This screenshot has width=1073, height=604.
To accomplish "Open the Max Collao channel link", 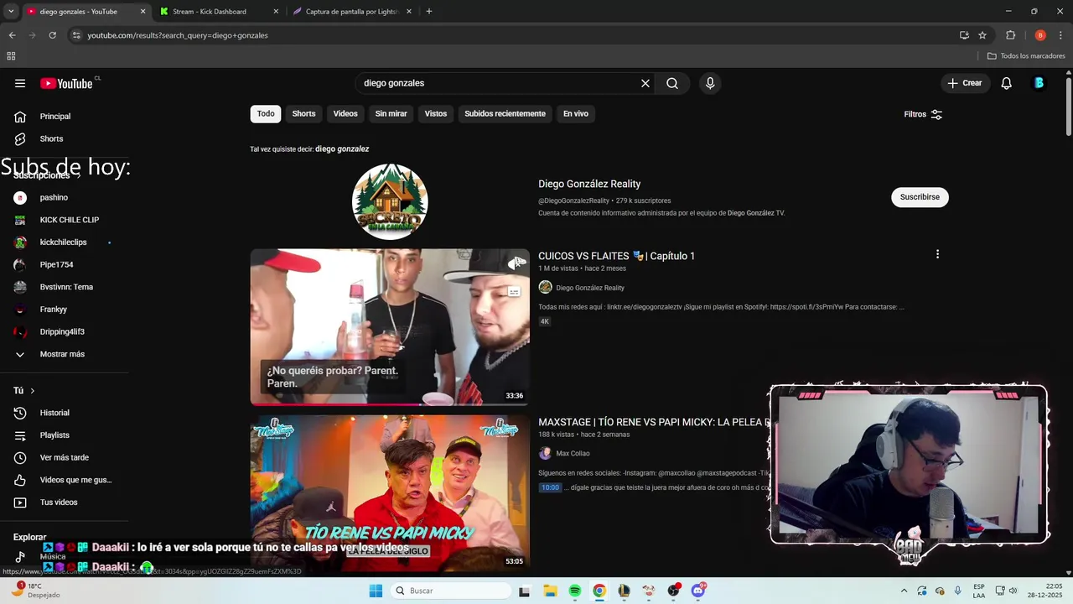I will 573,454.
